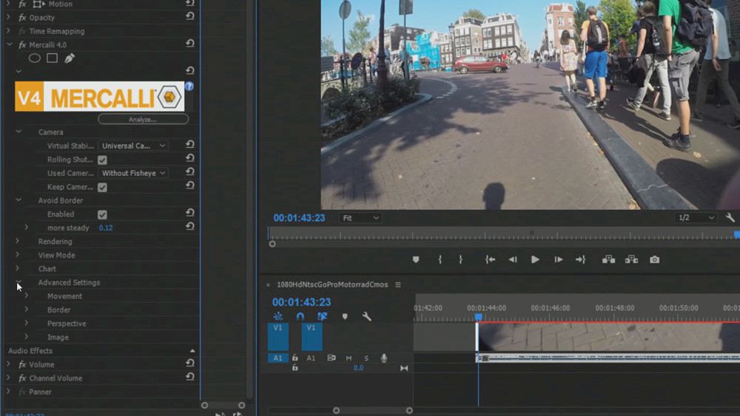Open program monitor settings wrench

(730, 217)
